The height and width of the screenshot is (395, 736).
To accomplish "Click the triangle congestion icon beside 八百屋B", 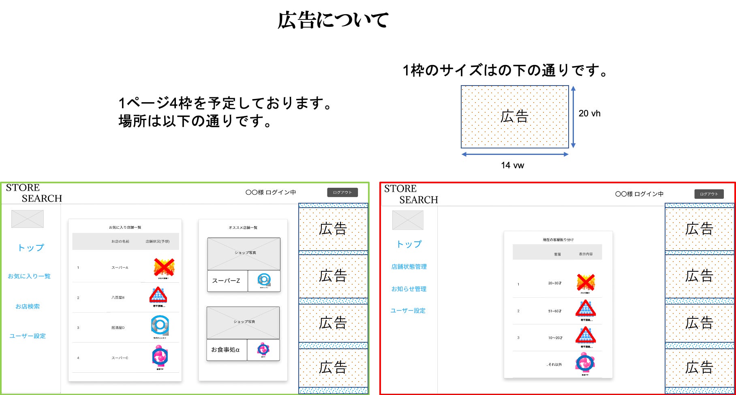I will tap(158, 296).
